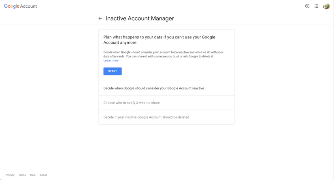The width and height of the screenshot is (334, 180).
Task: Click the profile avatar picture
Action: pos(326,6)
